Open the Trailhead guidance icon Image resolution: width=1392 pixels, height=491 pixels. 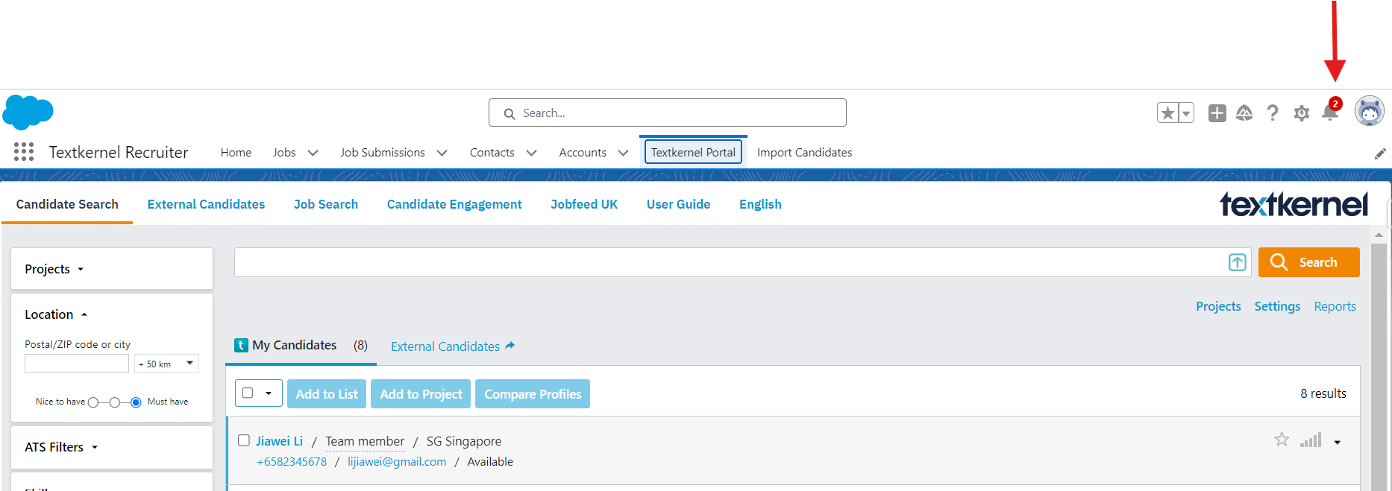(1244, 113)
